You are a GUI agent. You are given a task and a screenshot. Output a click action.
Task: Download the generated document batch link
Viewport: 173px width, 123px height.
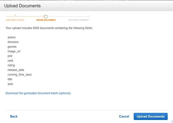38,93
